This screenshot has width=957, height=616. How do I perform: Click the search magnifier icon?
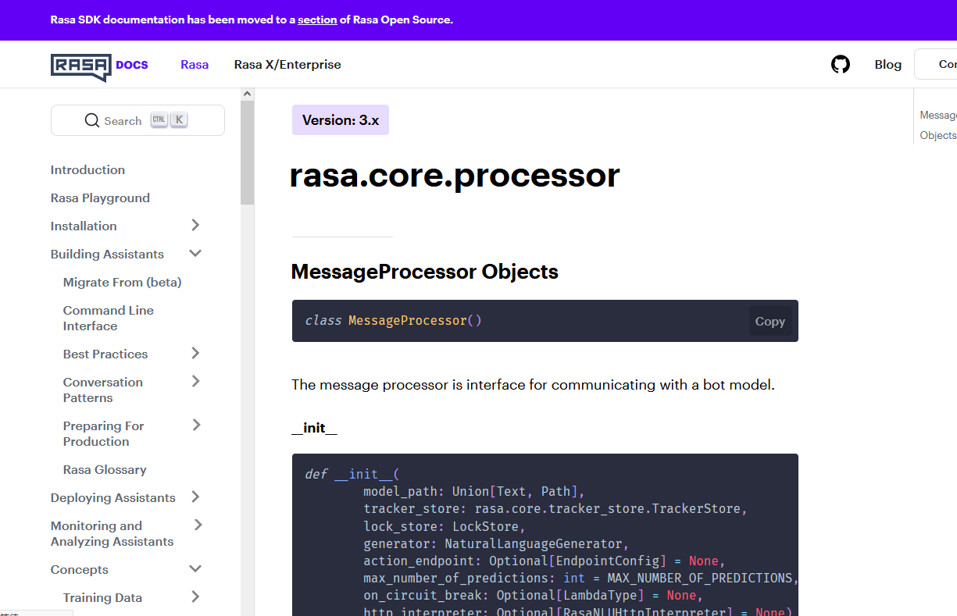pos(92,121)
